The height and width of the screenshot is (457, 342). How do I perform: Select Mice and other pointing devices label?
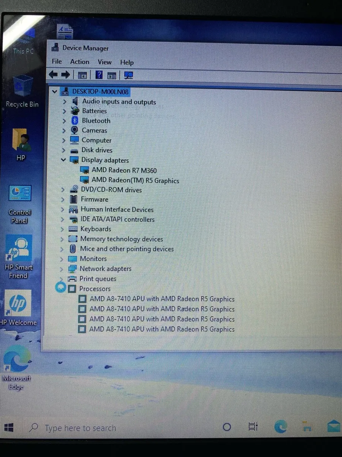(x=127, y=249)
